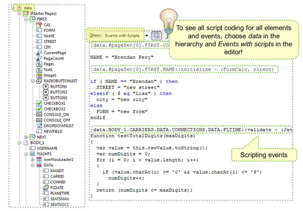This screenshot has width=303, height=211.
Task: Open the Show events dropdown arrow
Action: coord(146,36)
